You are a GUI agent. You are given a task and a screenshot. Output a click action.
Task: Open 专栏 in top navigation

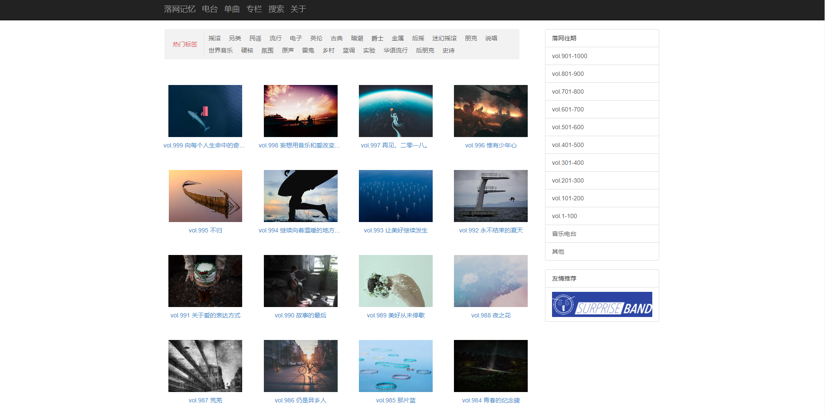[x=254, y=9]
